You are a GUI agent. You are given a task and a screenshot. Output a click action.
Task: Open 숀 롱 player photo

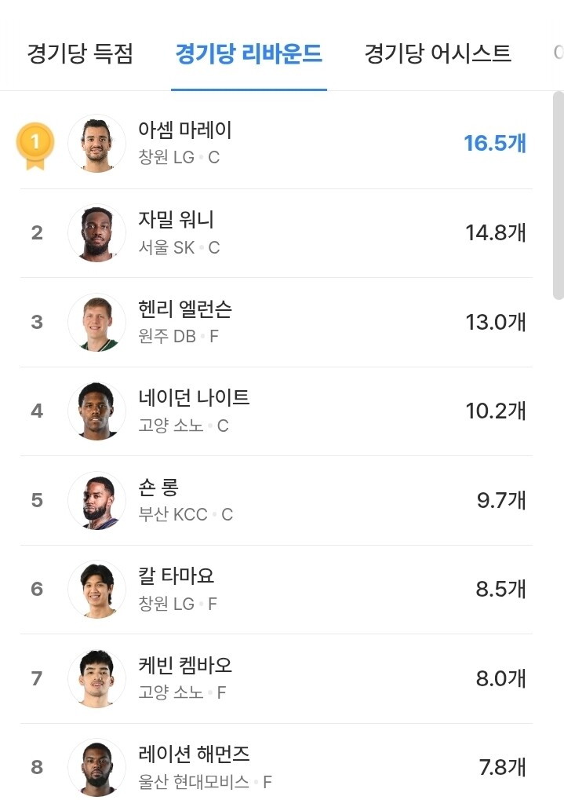pos(96,500)
